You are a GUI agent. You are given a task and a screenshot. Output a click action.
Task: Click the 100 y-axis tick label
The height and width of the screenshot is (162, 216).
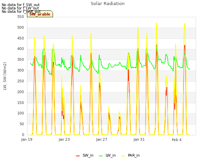(x=21, y=113)
